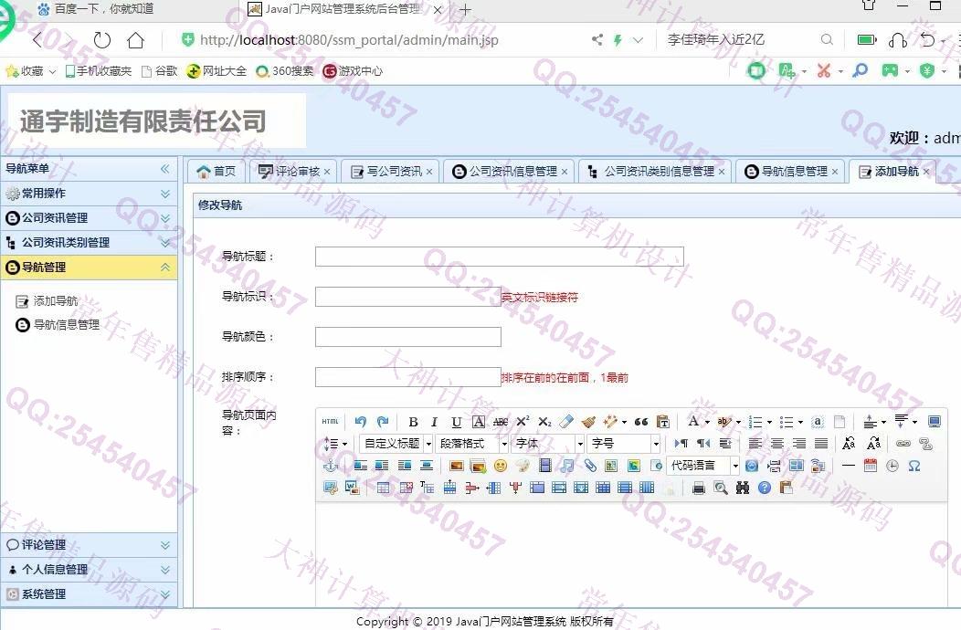Click the insert hyperlink chain icon

point(903,444)
